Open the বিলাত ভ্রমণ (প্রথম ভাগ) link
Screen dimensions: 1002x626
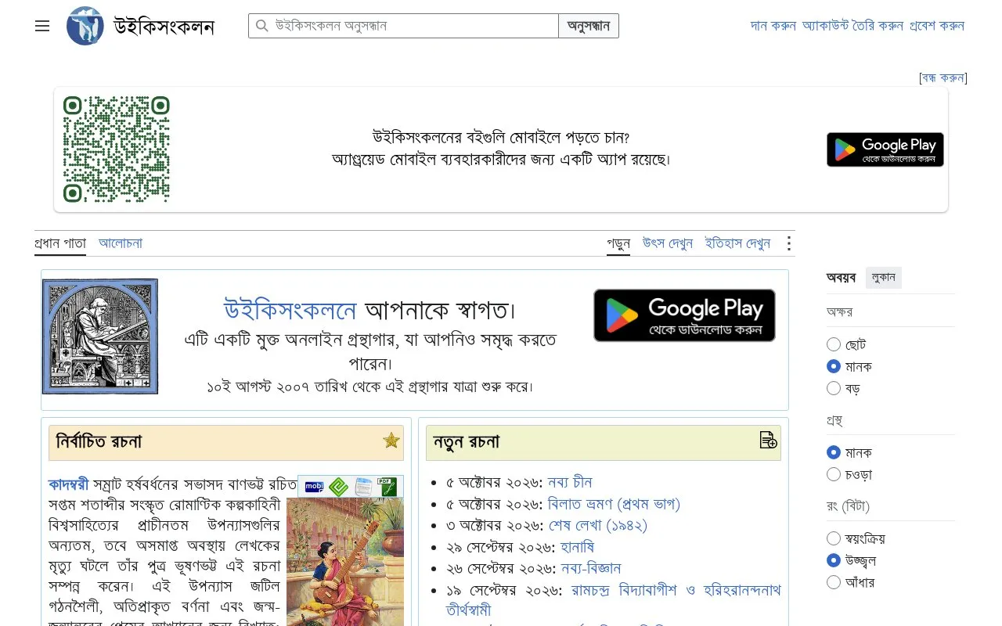[614, 504]
